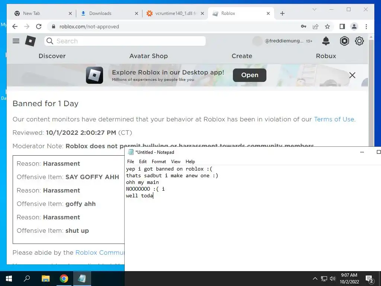The width and height of the screenshot is (381, 286).
Task: Share this page from address bar
Action: coord(316,26)
